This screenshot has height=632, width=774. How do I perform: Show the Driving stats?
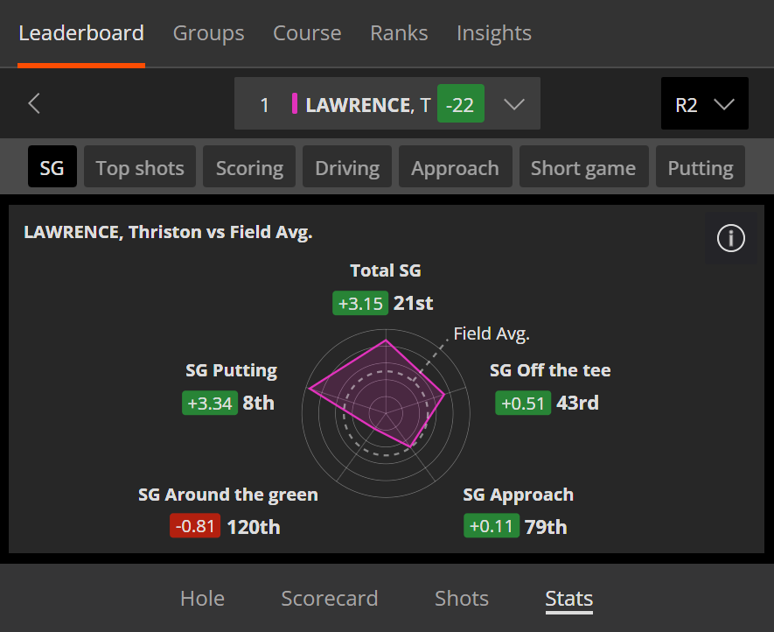[347, 167]
